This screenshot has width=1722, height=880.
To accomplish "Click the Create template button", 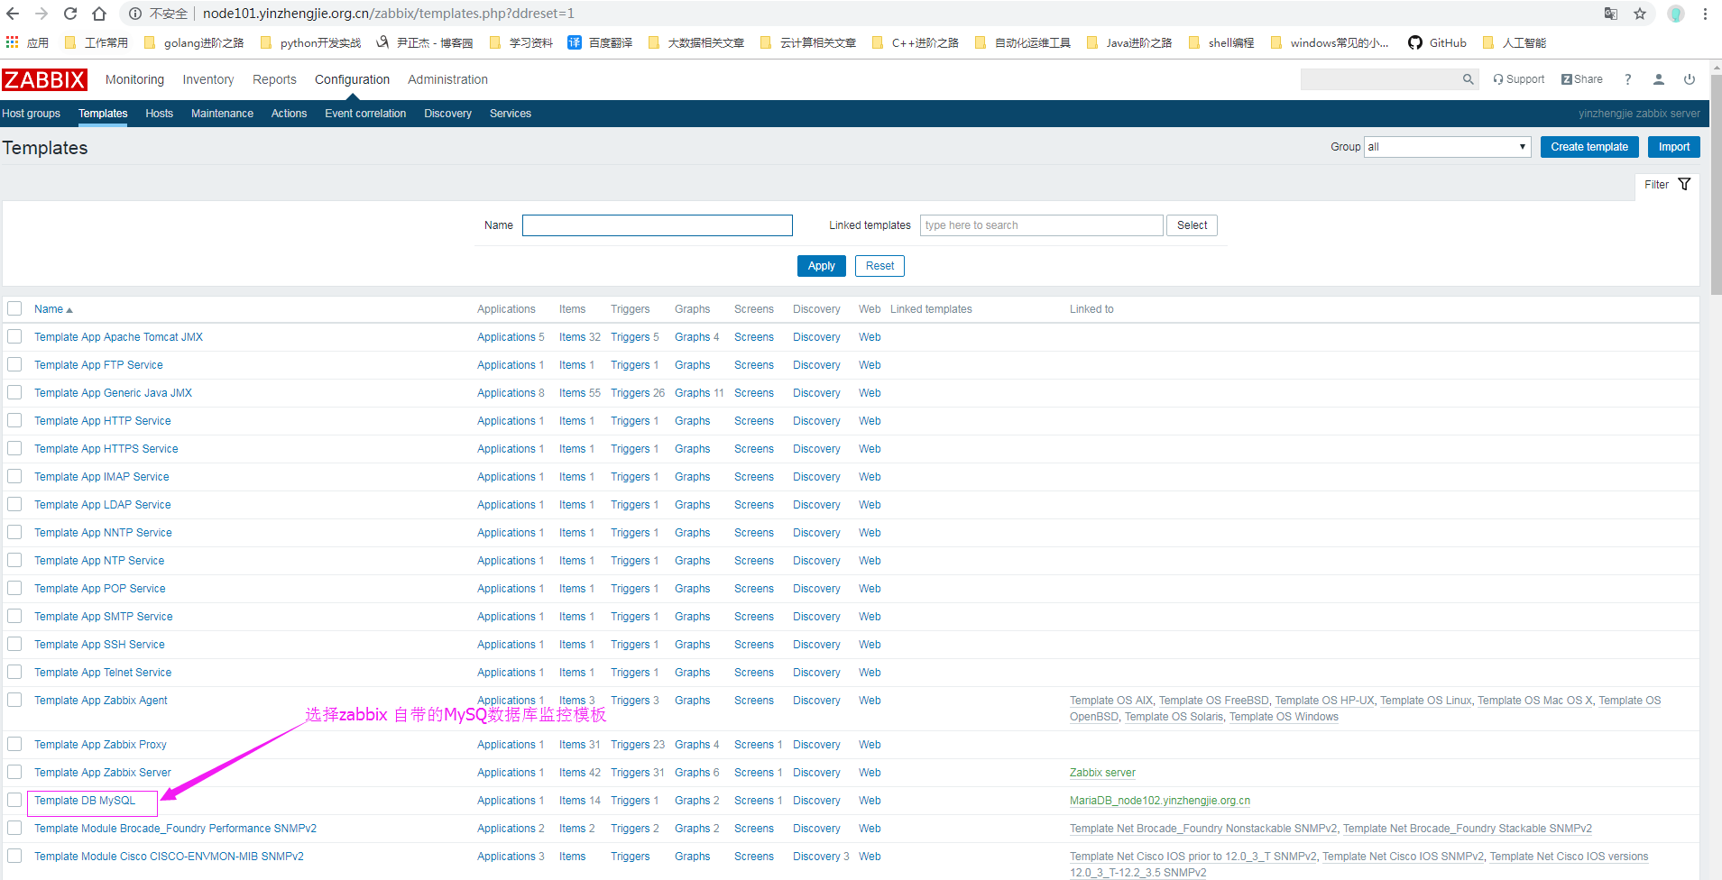I will [1589, 147].
